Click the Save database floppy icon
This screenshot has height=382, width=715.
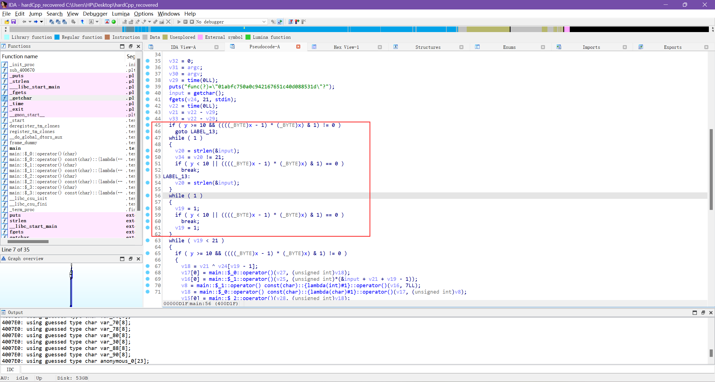[13, 22]
